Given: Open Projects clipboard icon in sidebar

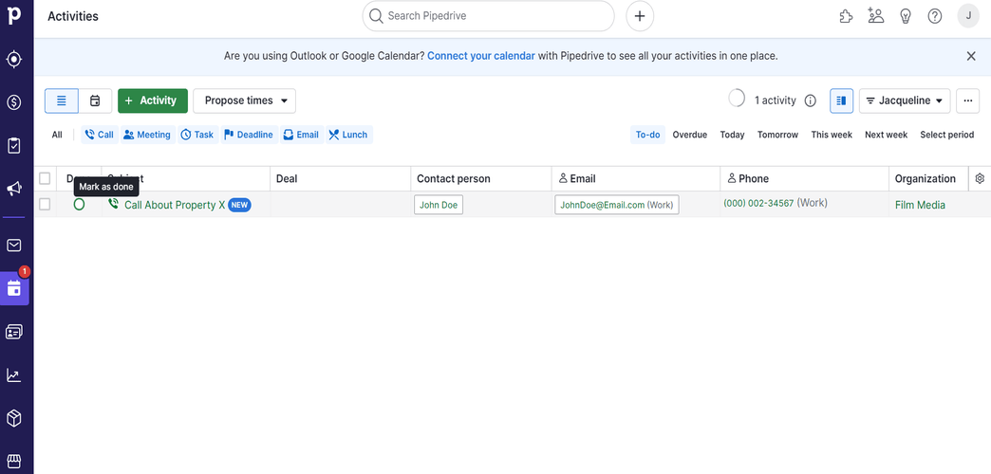Looking at the screenshot, I should point(14,146).
